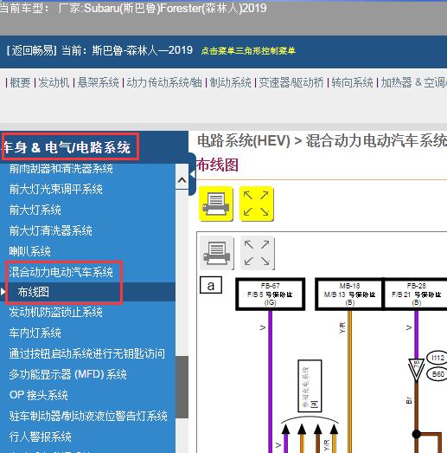Select OP 接头系统 in the sidebar
The image size is (447, 453).
coord(39,395)
